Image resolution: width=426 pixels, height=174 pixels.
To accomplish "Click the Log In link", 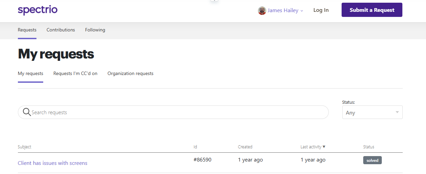I will (321, 10).
